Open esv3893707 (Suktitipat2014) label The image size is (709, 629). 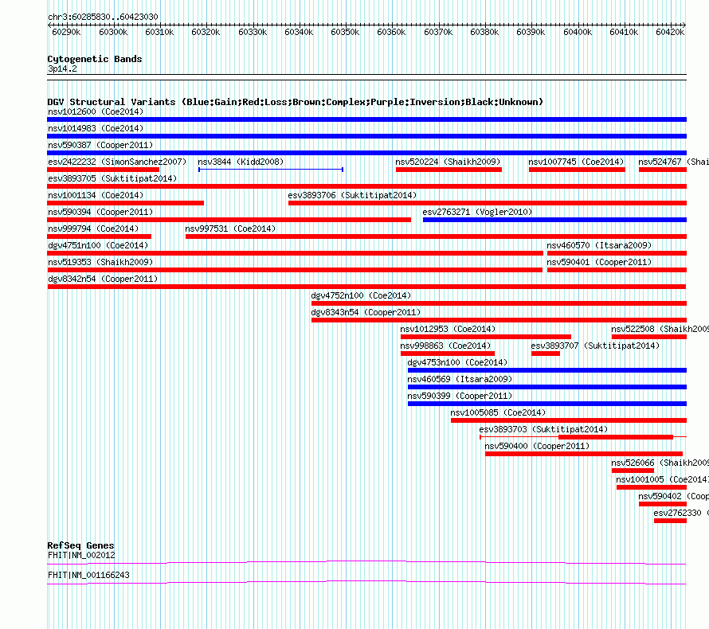[595, 346]
